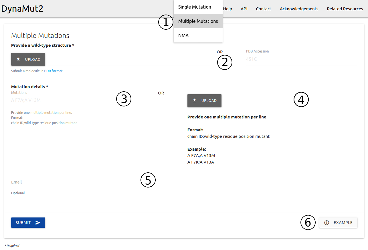Image resolution: width=368 pixels, height=250 pixels.
Task: Click example text 'A F7K;A V13A'
Action: click(x=201, y=162)
